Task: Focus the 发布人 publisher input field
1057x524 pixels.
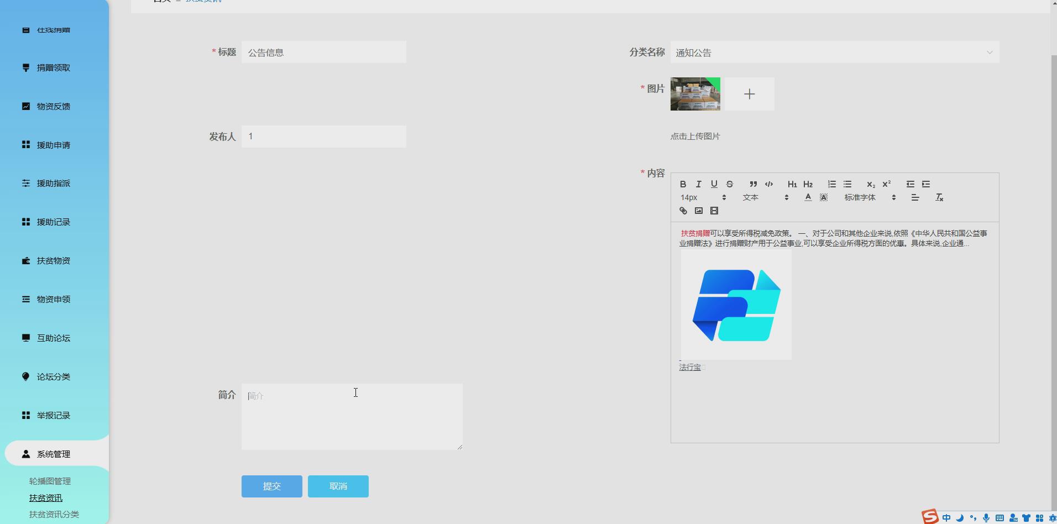Action: (x=324, y=137)
